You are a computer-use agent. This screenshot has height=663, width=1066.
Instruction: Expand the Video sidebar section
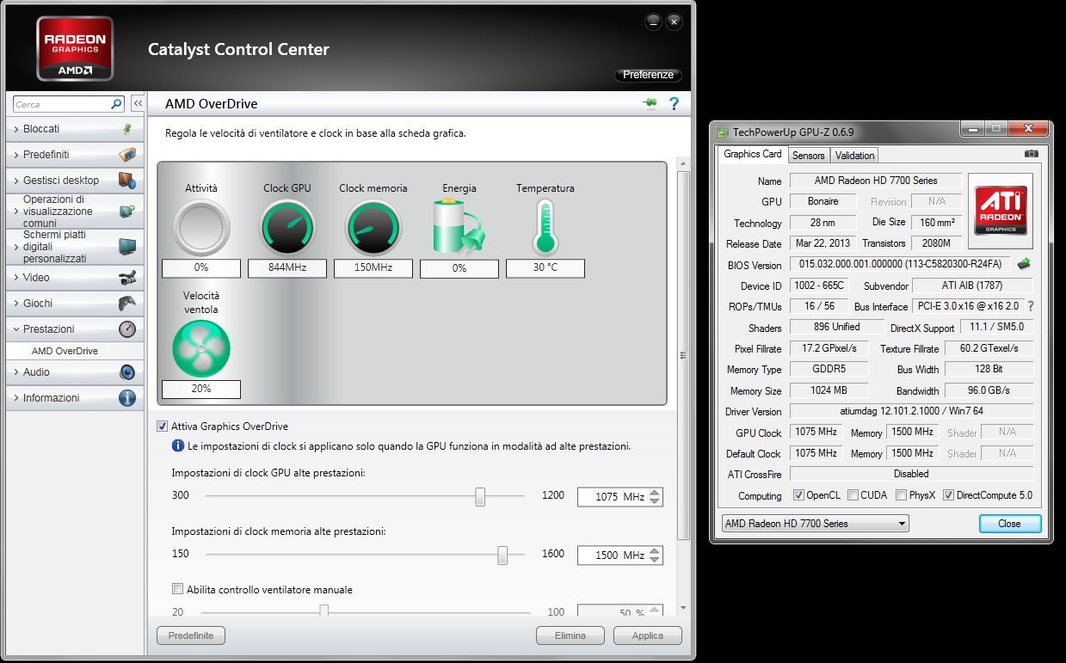pyautogui.click(x=73, y=277)
